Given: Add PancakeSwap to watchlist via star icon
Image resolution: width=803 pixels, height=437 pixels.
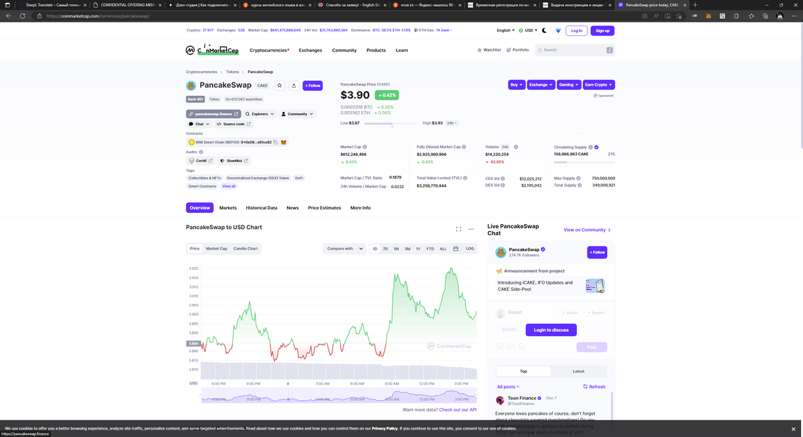Looking at the screenshot, I should pyautogui.click(x=280, y=86).
